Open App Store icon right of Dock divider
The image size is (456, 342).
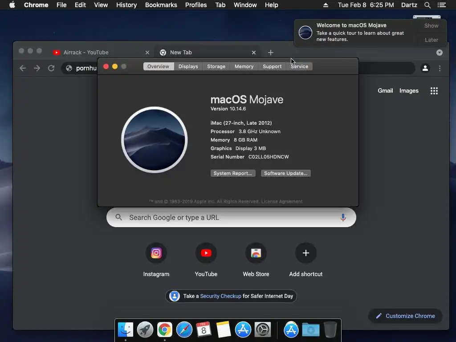click(291, 330)
